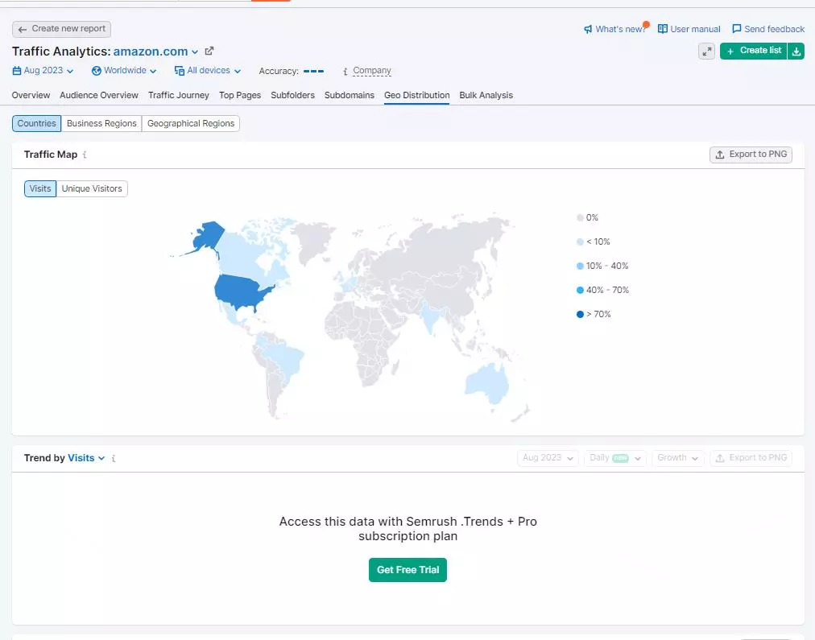Click the globe icon beside Worldwide

(96, 71)
